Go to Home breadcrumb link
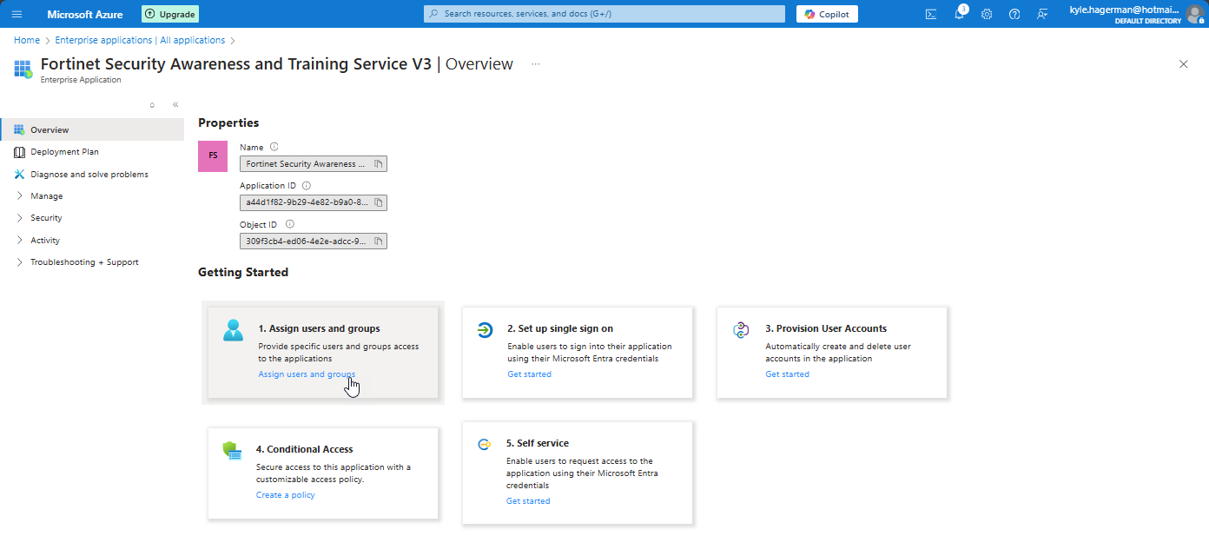 coord(27,40)
